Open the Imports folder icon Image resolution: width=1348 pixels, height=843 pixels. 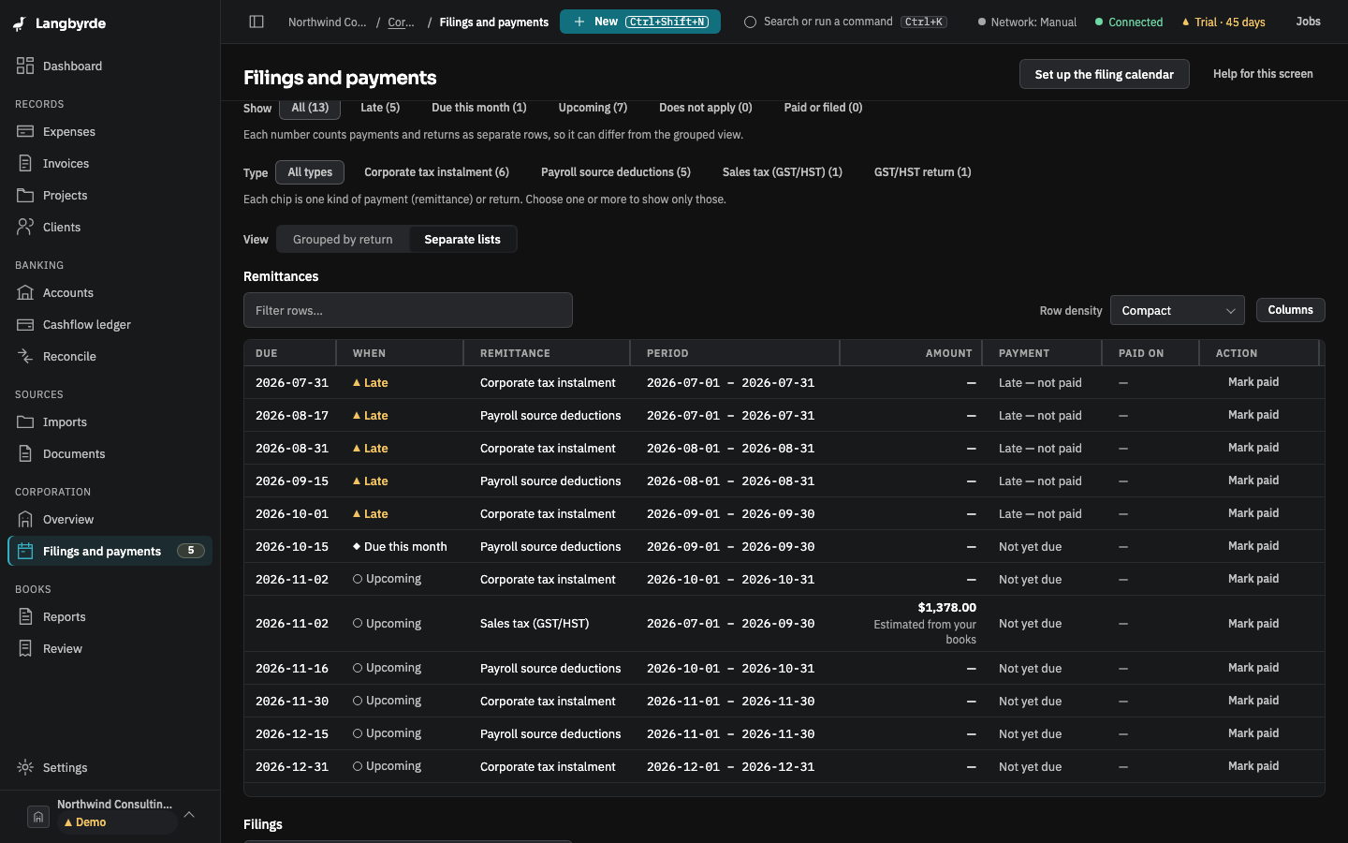(x=25, y=421)
